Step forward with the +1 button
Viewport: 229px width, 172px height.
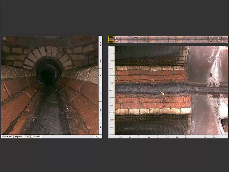(x=100, y=77)
